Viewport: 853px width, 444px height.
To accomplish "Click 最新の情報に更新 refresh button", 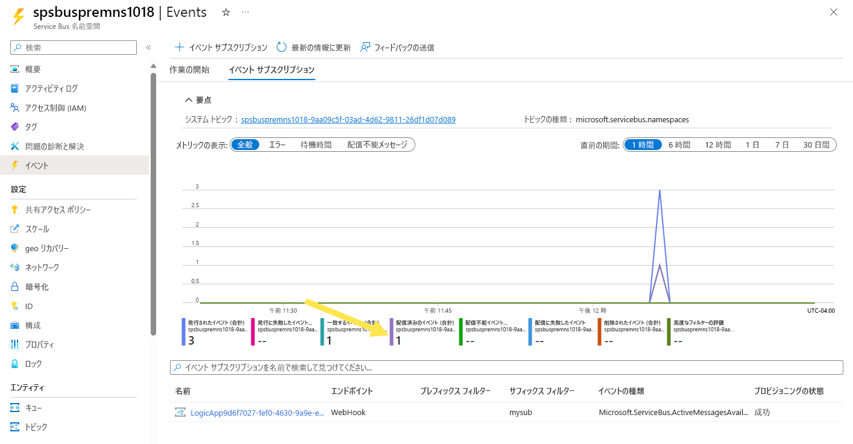I will point(313,47).
